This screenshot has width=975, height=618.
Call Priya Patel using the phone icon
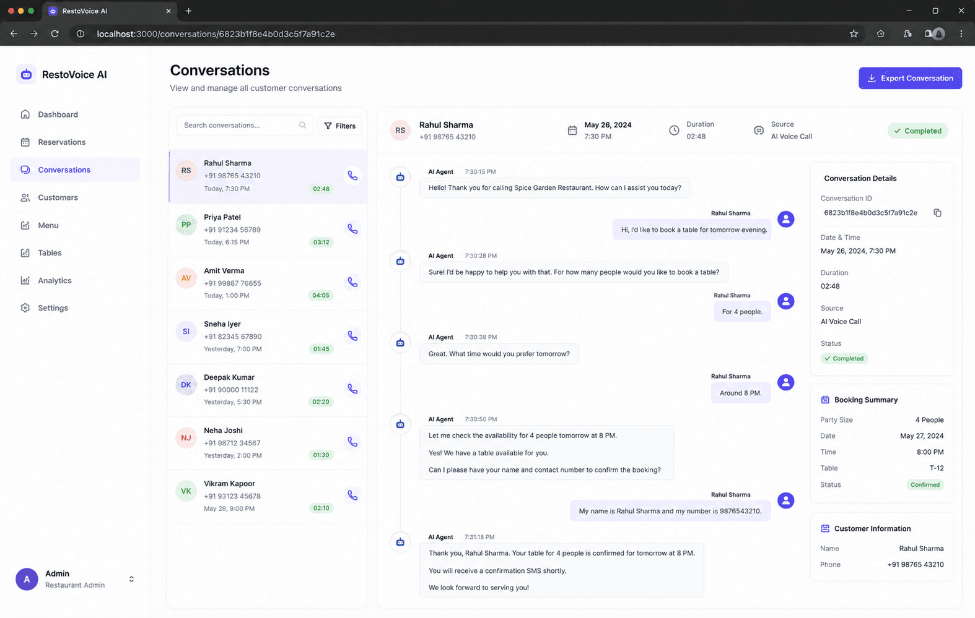[352, 229]
